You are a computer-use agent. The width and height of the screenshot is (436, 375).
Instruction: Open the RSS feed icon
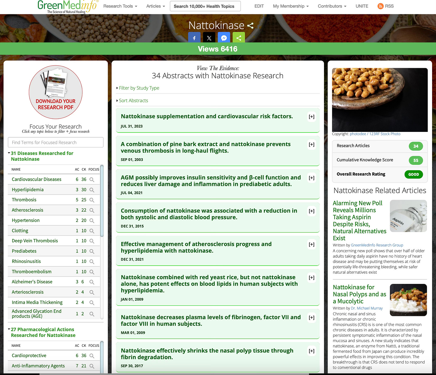(x=380, y=6)
